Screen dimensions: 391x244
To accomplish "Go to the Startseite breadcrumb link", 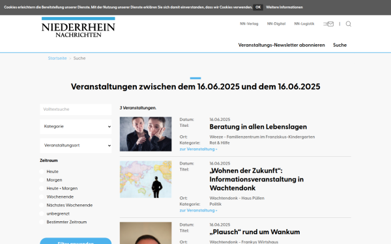I will (x=57, y=59).
